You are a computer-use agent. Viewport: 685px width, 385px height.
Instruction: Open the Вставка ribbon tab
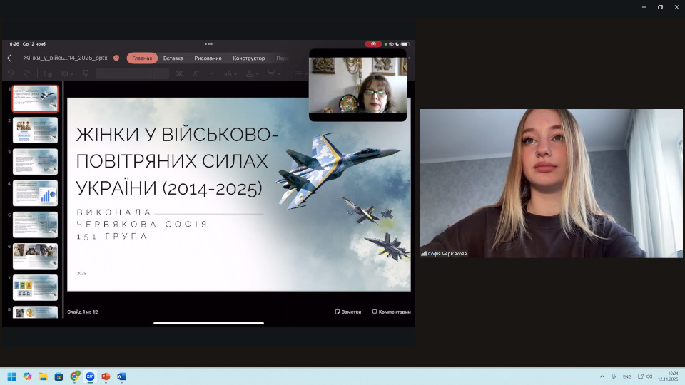click(x=173, y=58)
